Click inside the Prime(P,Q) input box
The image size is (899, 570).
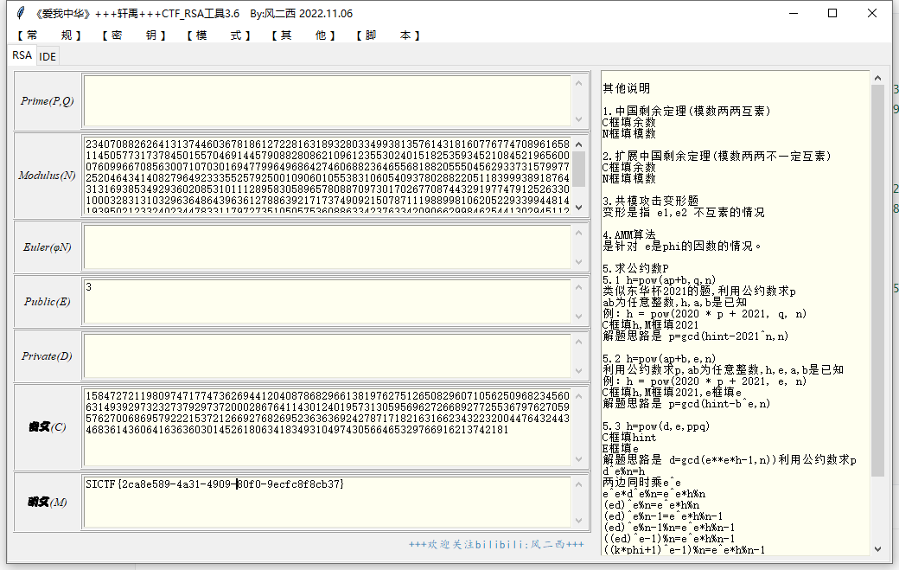(x=327, y=100)
